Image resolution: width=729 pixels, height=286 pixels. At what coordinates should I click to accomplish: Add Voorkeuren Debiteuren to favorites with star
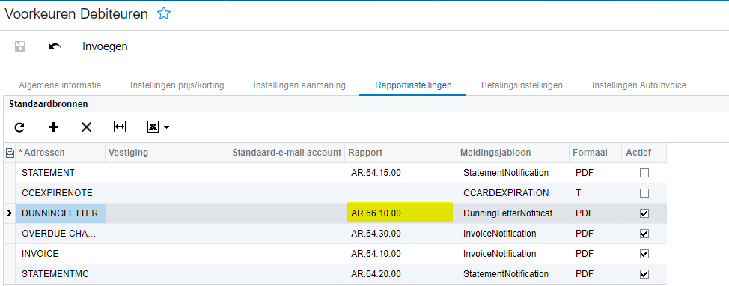164,13
